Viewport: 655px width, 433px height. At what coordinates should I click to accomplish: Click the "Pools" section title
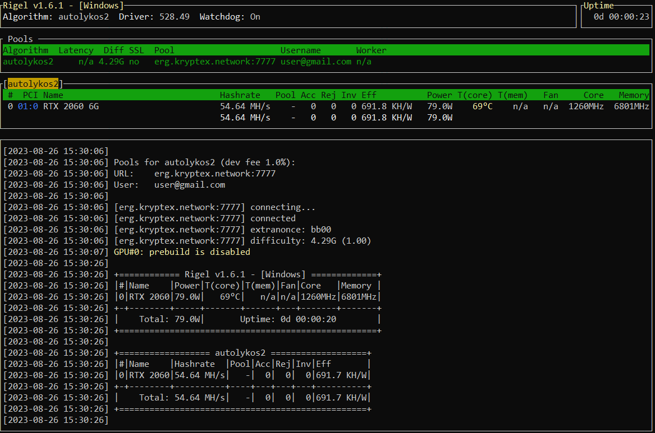click(20, 39)
